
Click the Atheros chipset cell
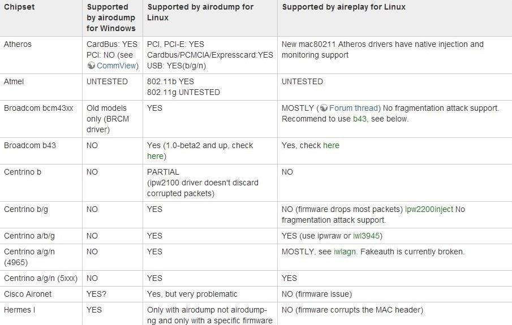18,44
